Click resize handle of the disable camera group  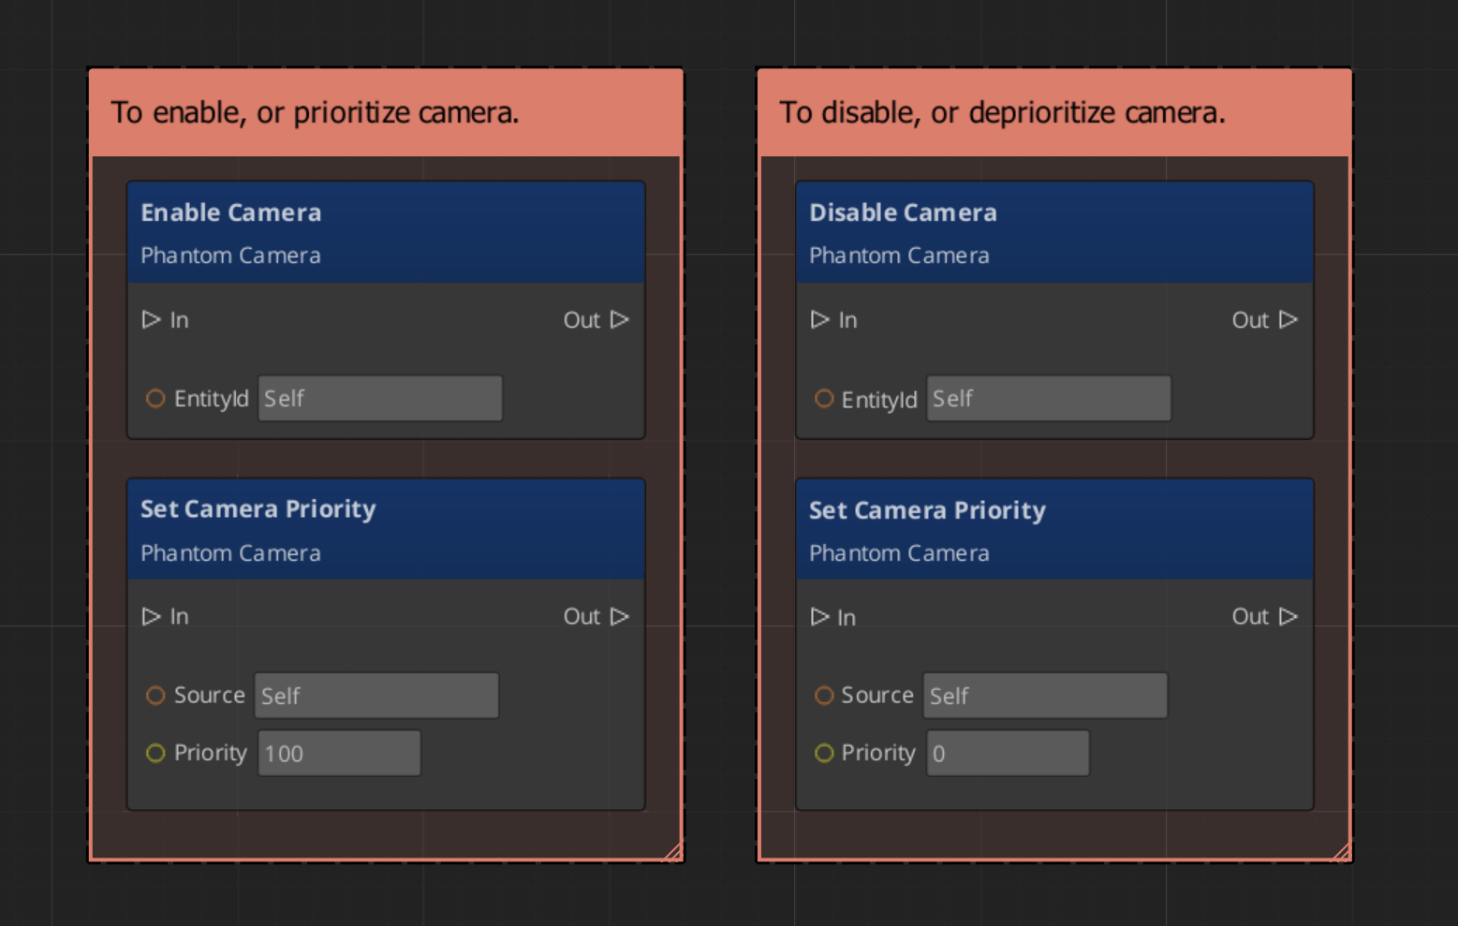coord(1342,852)
